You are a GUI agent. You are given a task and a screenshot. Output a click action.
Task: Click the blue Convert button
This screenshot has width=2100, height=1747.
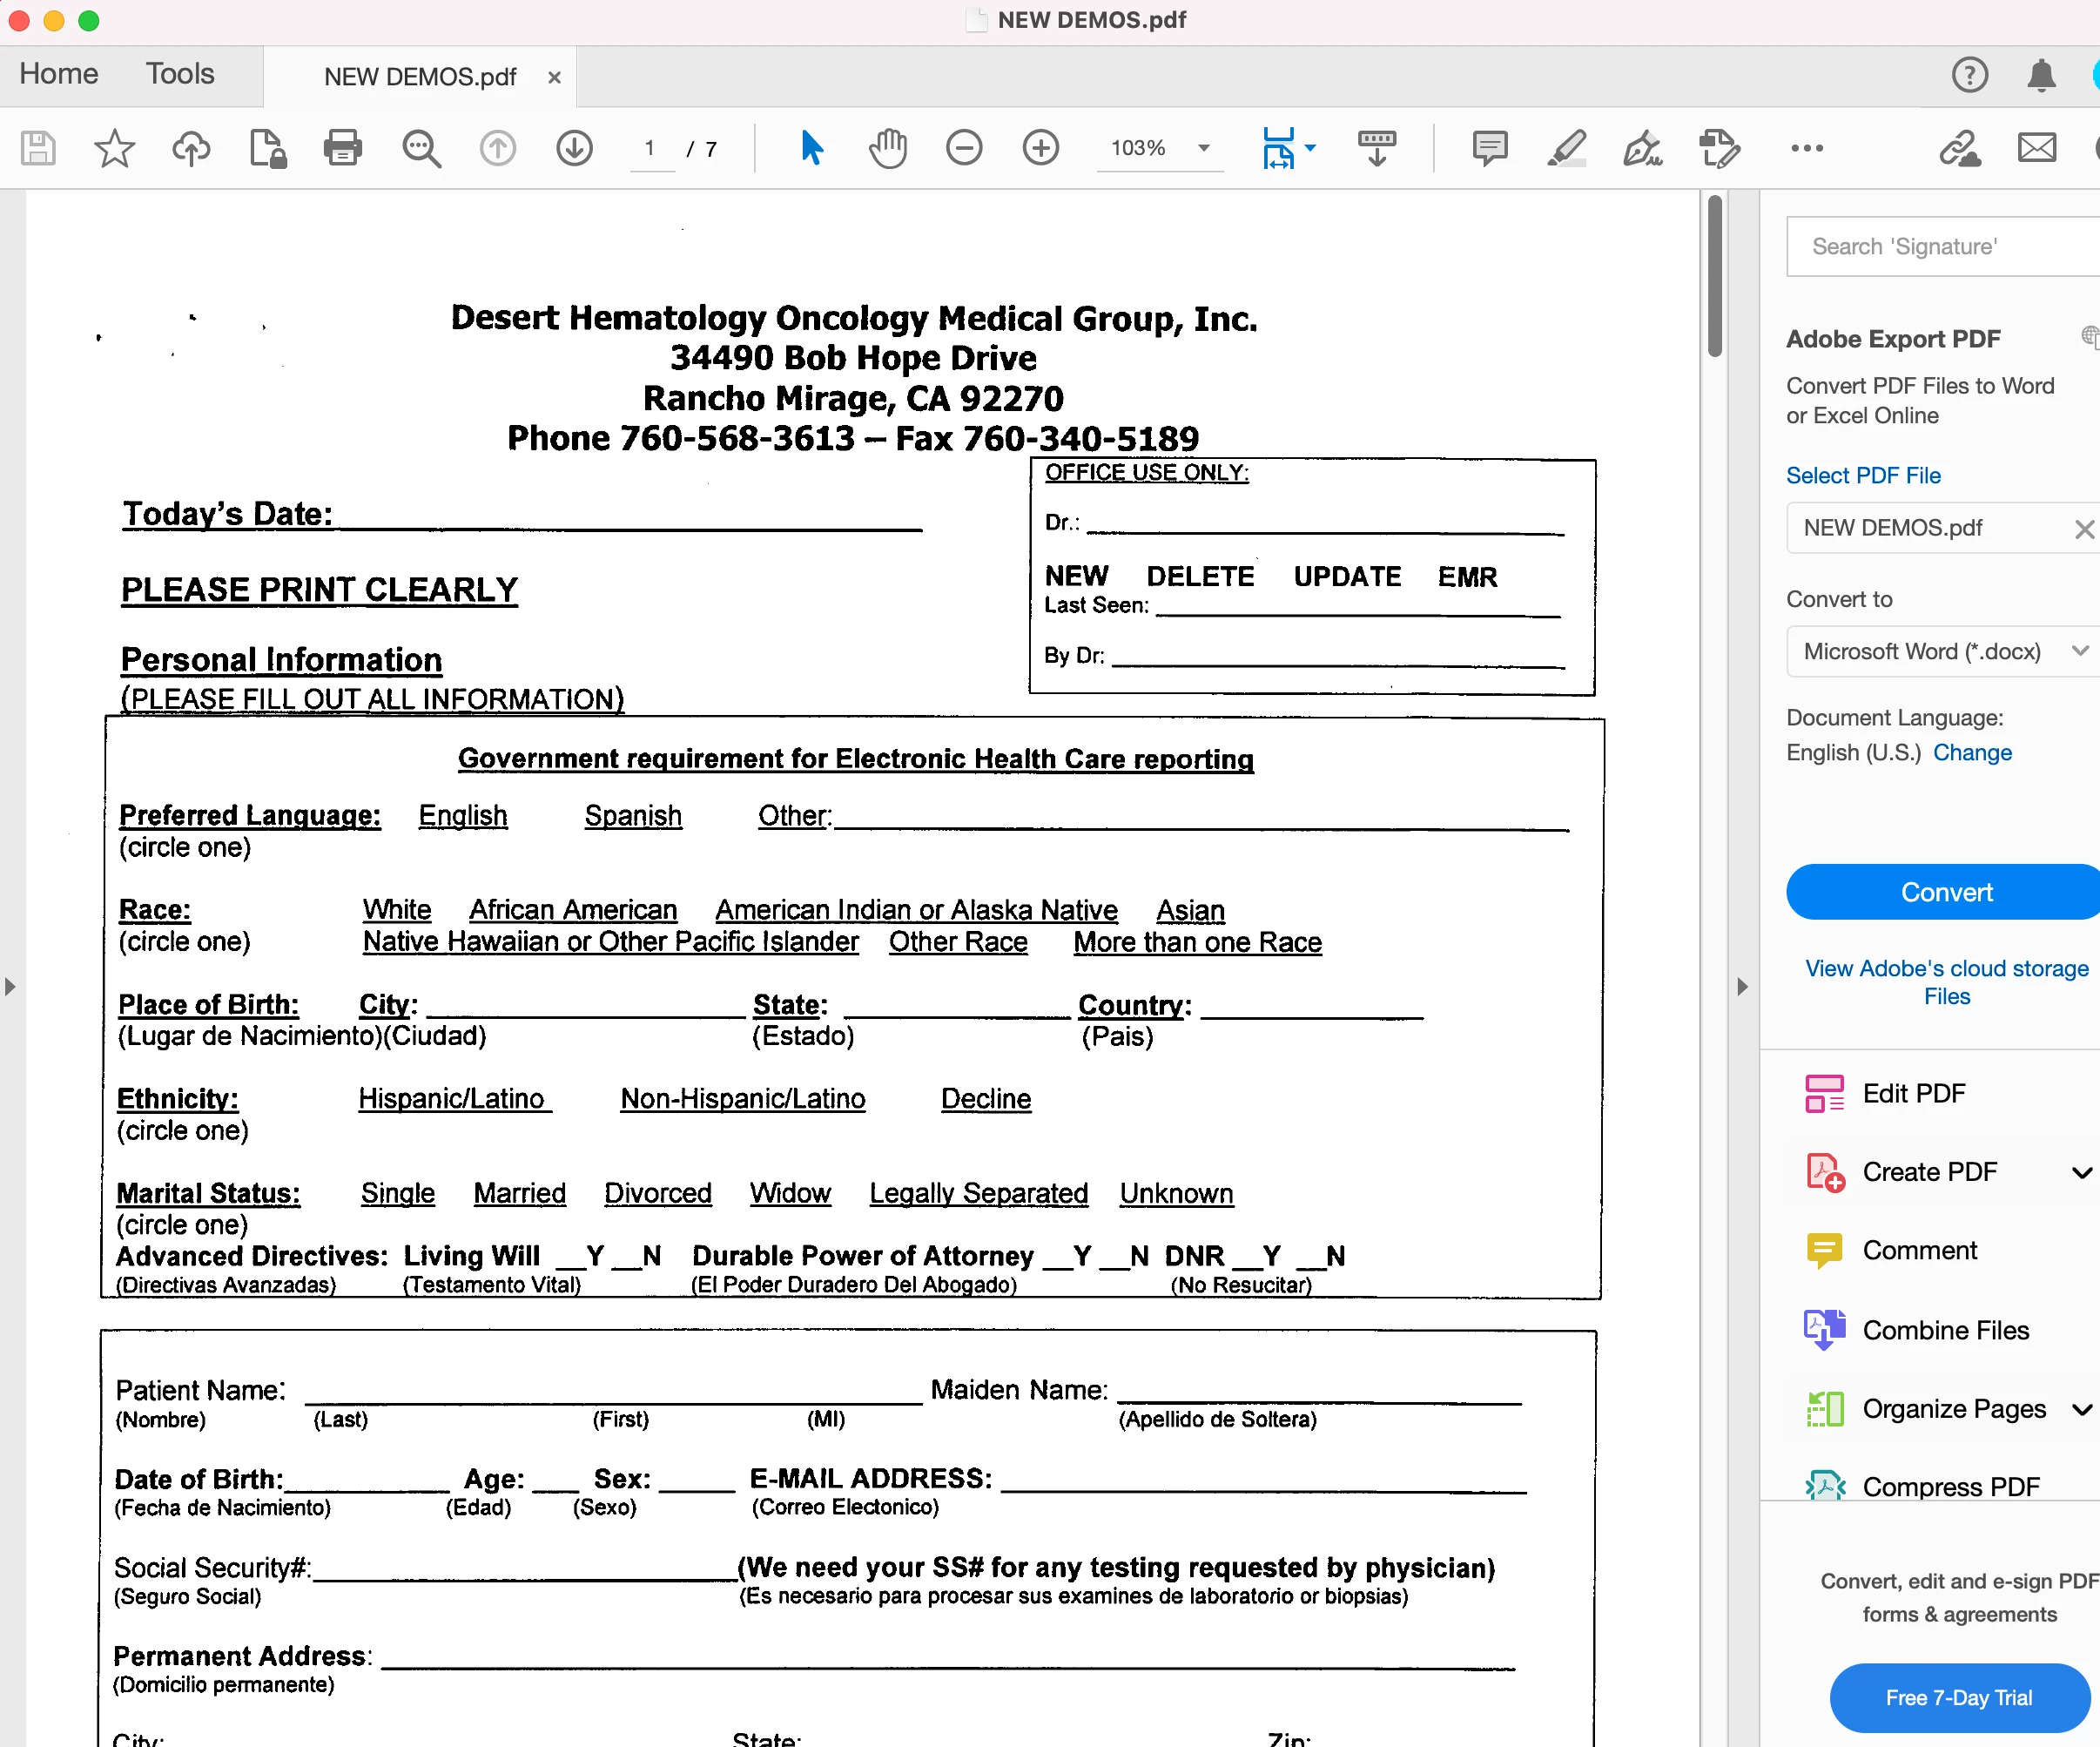(1945, 892)
